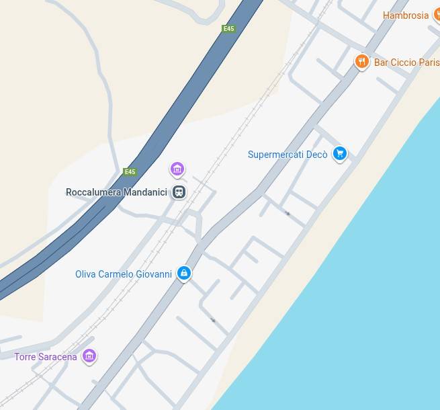
Task: Open the Supermercati Decò text label
Action: 288,155
